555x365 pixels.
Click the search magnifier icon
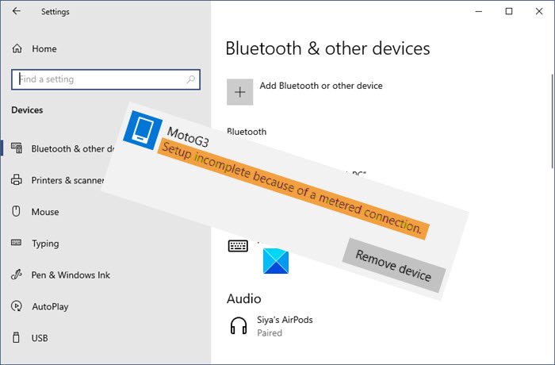click(191, 79)
